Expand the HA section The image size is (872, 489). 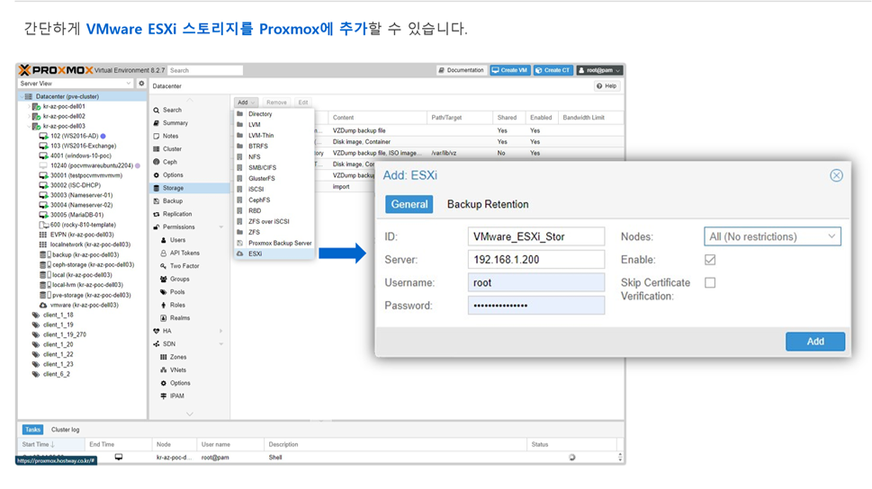(x=221, y=331)
